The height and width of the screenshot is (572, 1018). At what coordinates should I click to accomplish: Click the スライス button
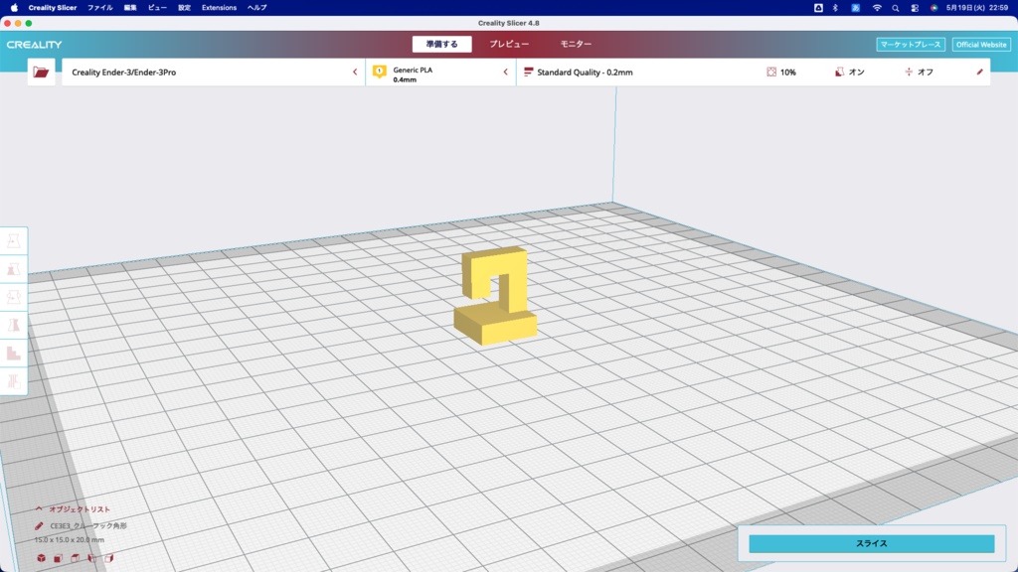(x=871, y=543)
